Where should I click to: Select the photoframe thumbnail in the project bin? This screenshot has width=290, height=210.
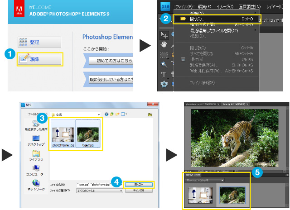click(x=200, y=195)
